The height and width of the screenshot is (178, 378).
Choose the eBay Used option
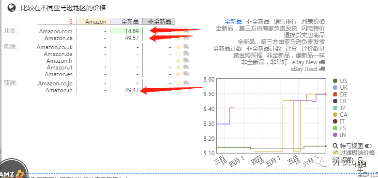pos(304,69)
